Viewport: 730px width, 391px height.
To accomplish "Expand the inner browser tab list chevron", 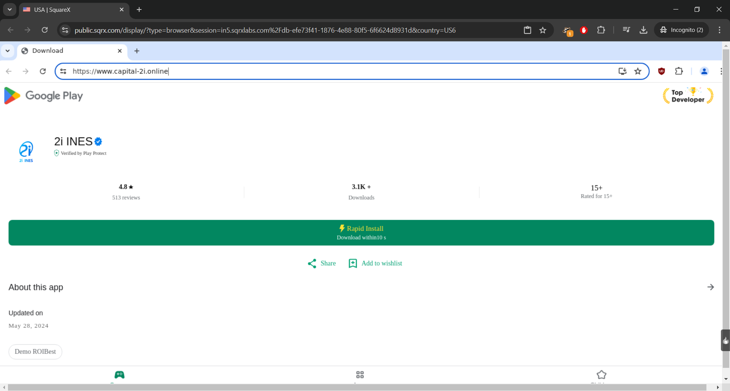I will coord(8,51).
